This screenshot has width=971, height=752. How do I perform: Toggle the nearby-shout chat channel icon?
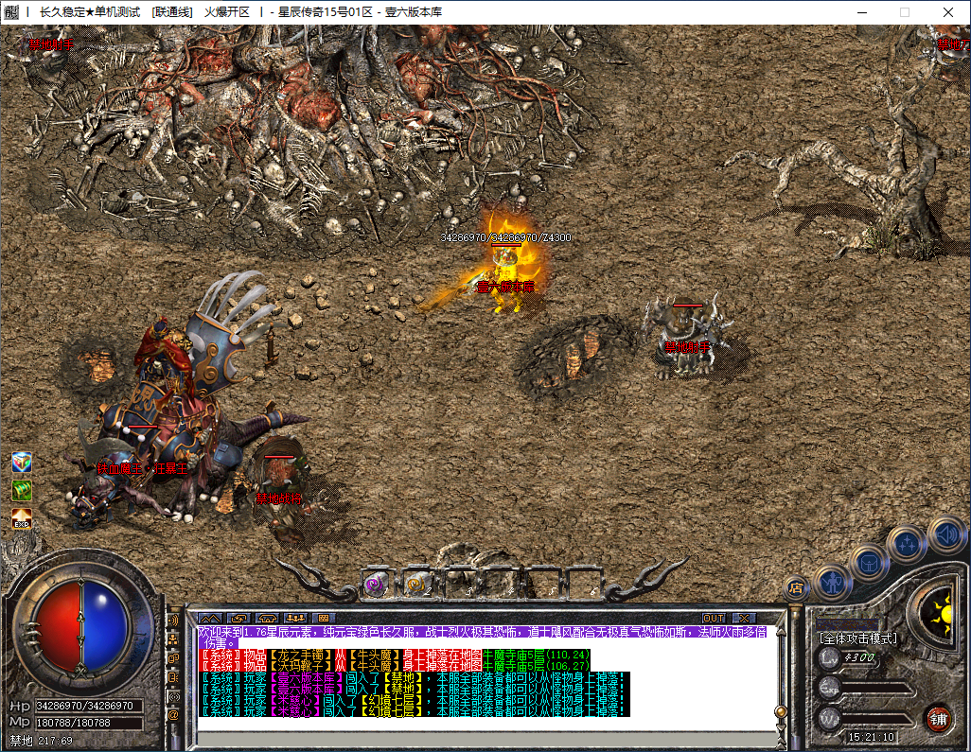coord(174,621)
